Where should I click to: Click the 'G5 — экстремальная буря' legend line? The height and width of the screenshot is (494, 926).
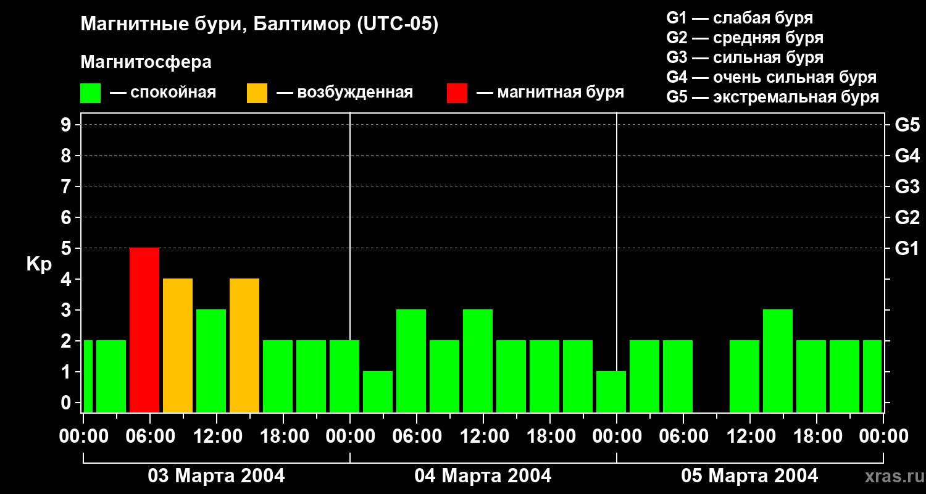coord(773,97)
